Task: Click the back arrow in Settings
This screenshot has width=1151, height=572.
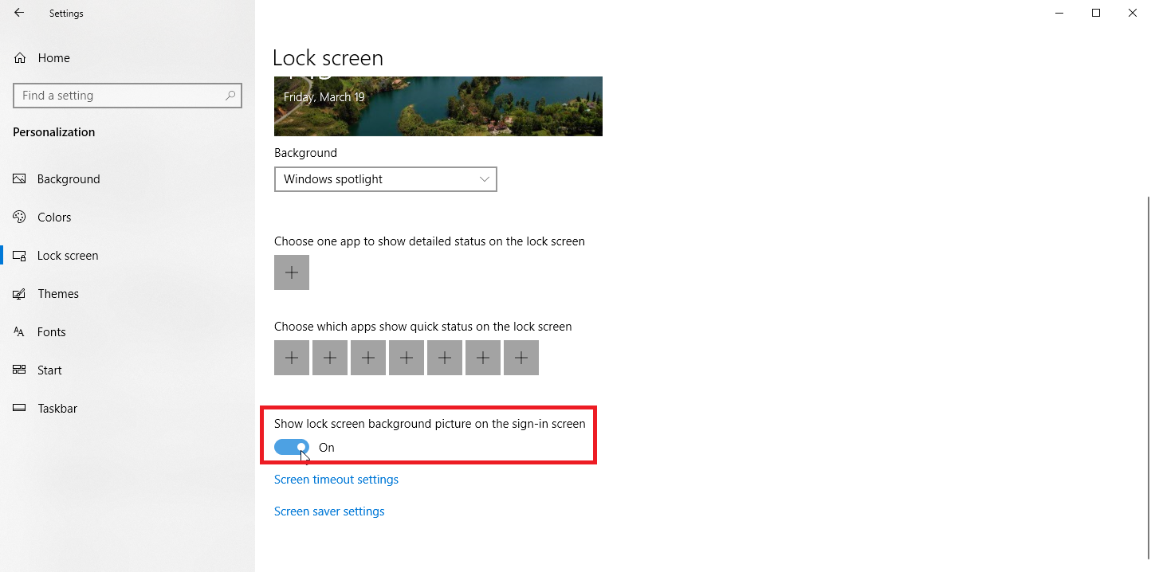Action: click(x=19, y=13)
